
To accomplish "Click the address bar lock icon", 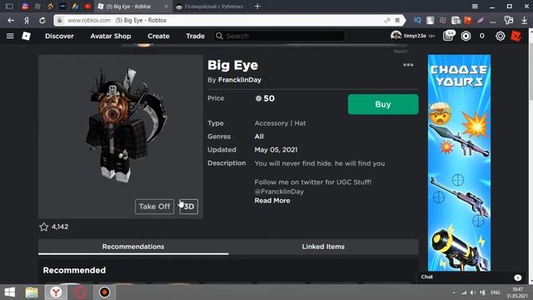I will tap(59, 20).
